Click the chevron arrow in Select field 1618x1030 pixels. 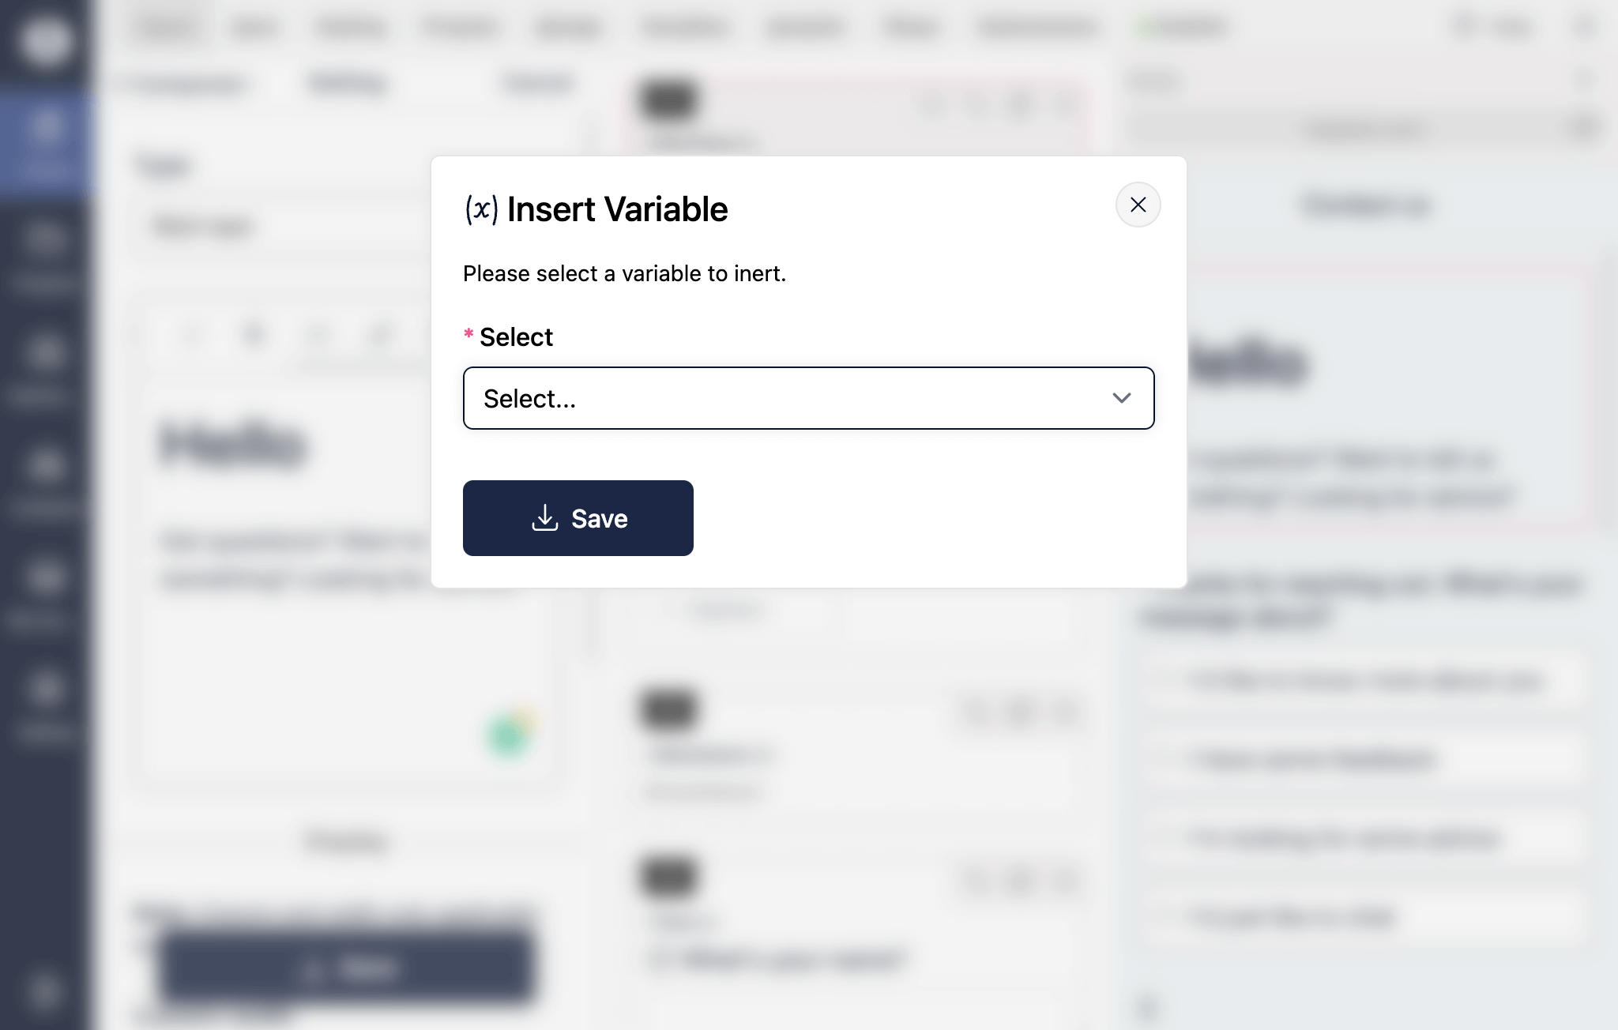(1121, 398)
